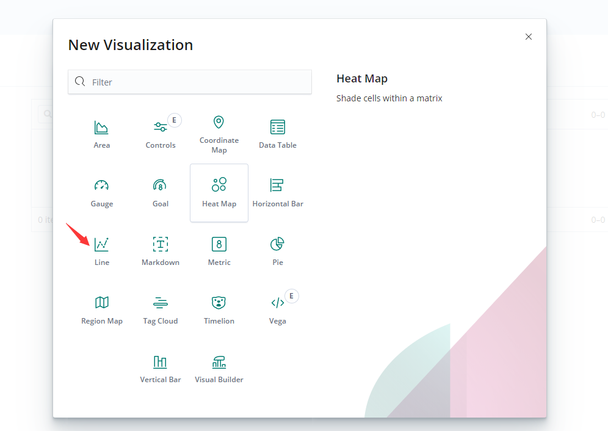Choose the Pie chart visualization
The width and height of the screenshot is (608, 431).
coord(278,252)
